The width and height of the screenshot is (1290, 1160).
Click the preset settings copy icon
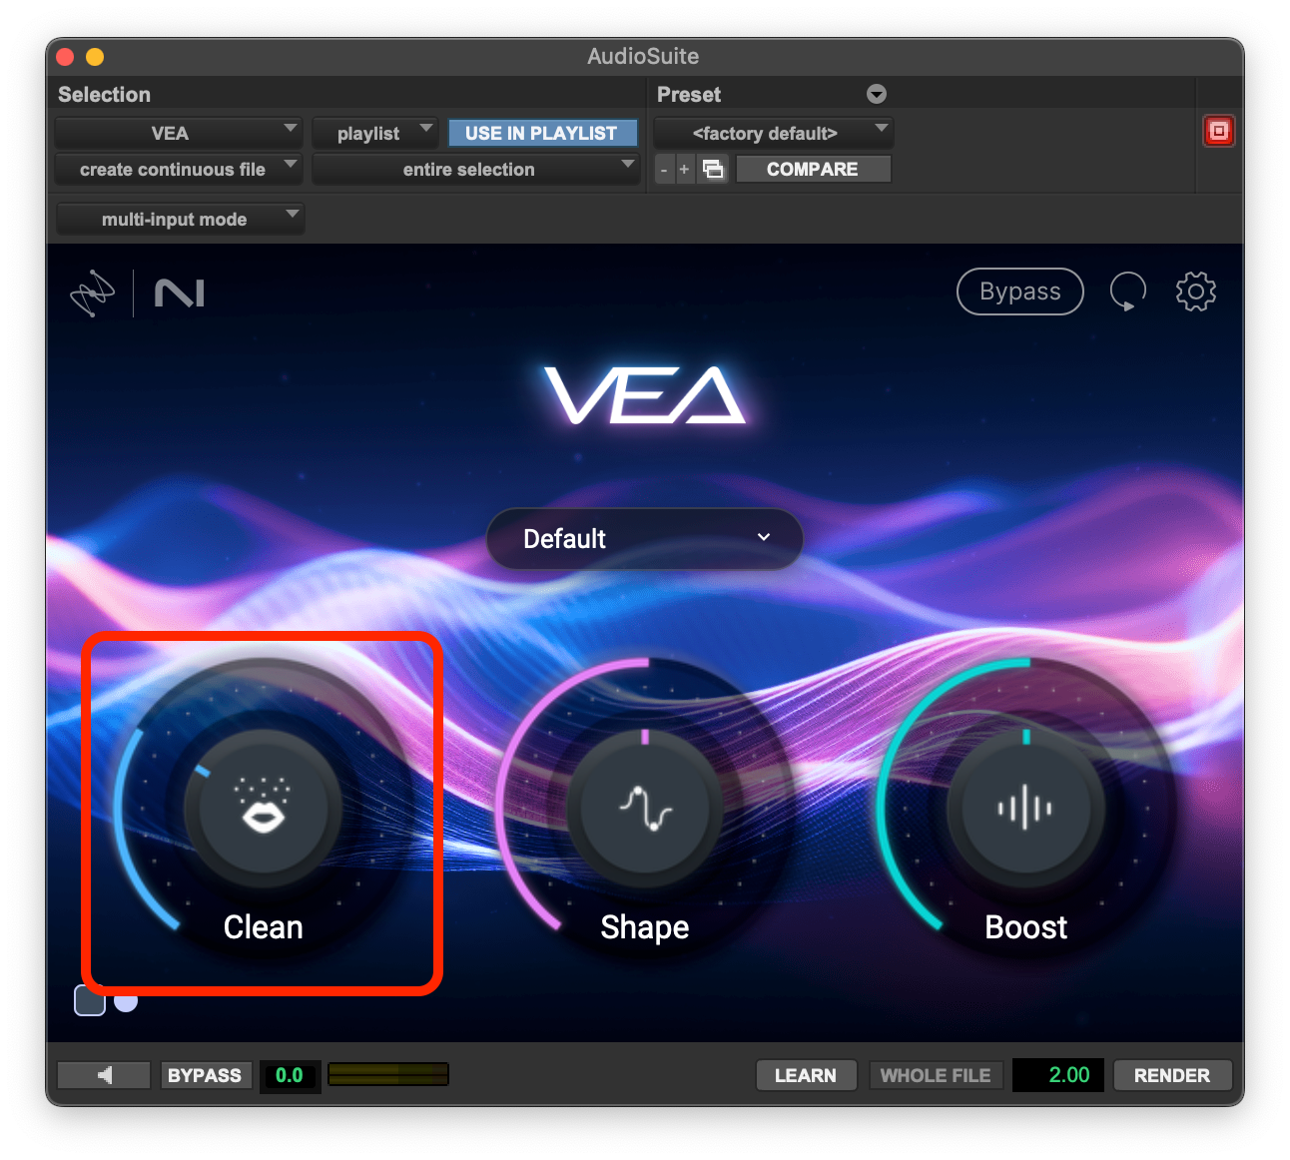pos(713,169)
